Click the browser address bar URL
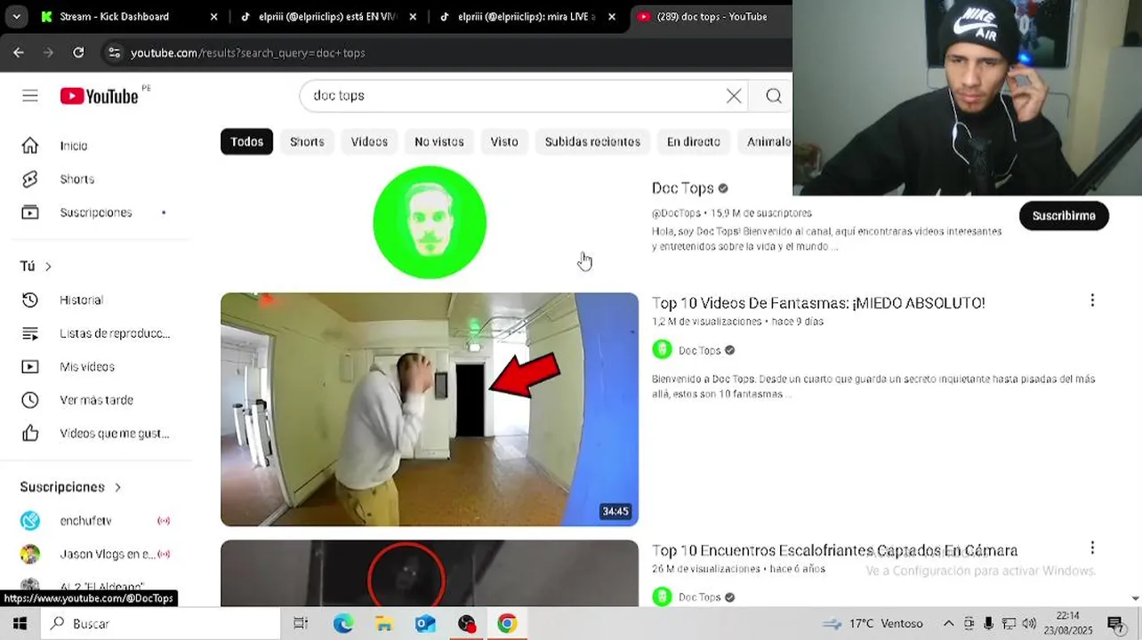The image size is (1142, 640). pyautogui.click(x=248, y=53)
